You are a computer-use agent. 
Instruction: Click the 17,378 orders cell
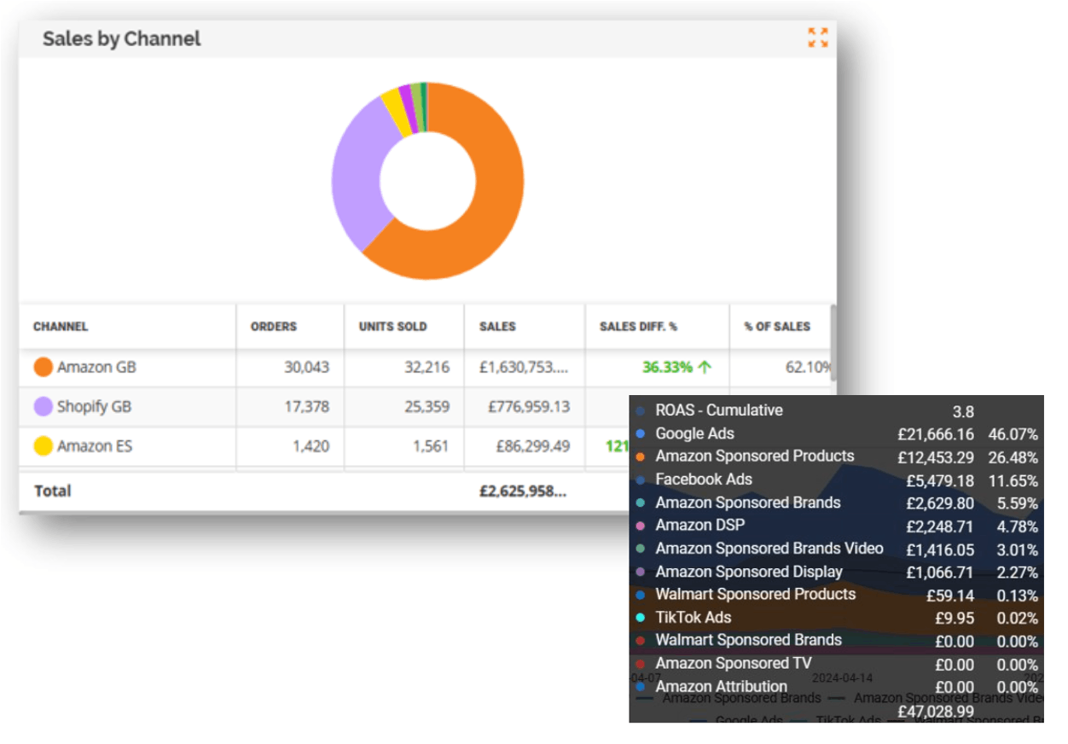(x=306, y=407)
